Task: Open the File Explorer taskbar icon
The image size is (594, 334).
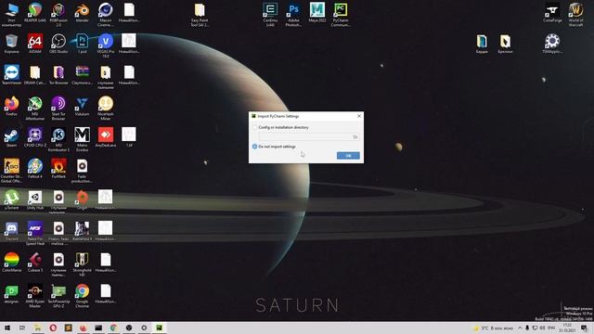Action: coord(37,328)
